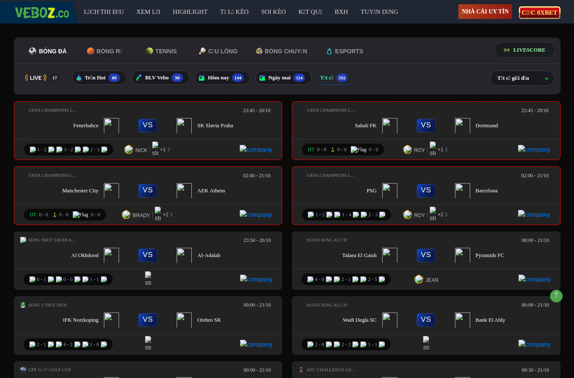Show tomorrow's matches filter (114)
574x378 pixels.
[x=283, y=78]
